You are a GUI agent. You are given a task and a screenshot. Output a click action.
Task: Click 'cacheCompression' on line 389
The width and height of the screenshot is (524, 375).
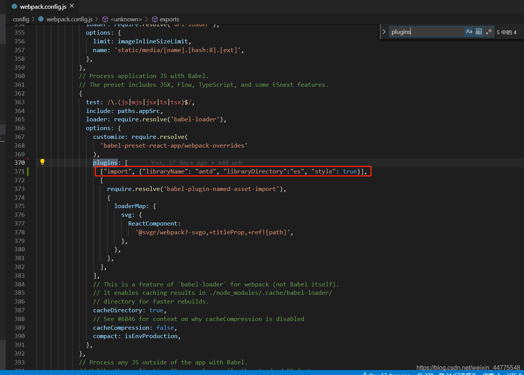(121, 327)
